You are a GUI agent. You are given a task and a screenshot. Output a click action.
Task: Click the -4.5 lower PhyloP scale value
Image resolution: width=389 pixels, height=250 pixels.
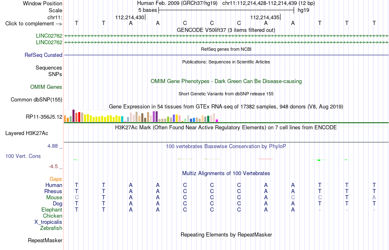coord(53,167)
